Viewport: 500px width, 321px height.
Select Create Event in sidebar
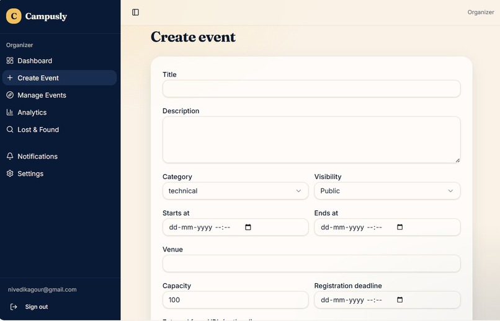click(x=60, y=77)
